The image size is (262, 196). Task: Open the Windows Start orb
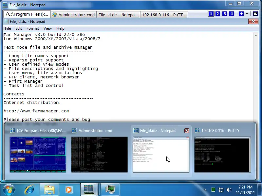coord(9,189)
